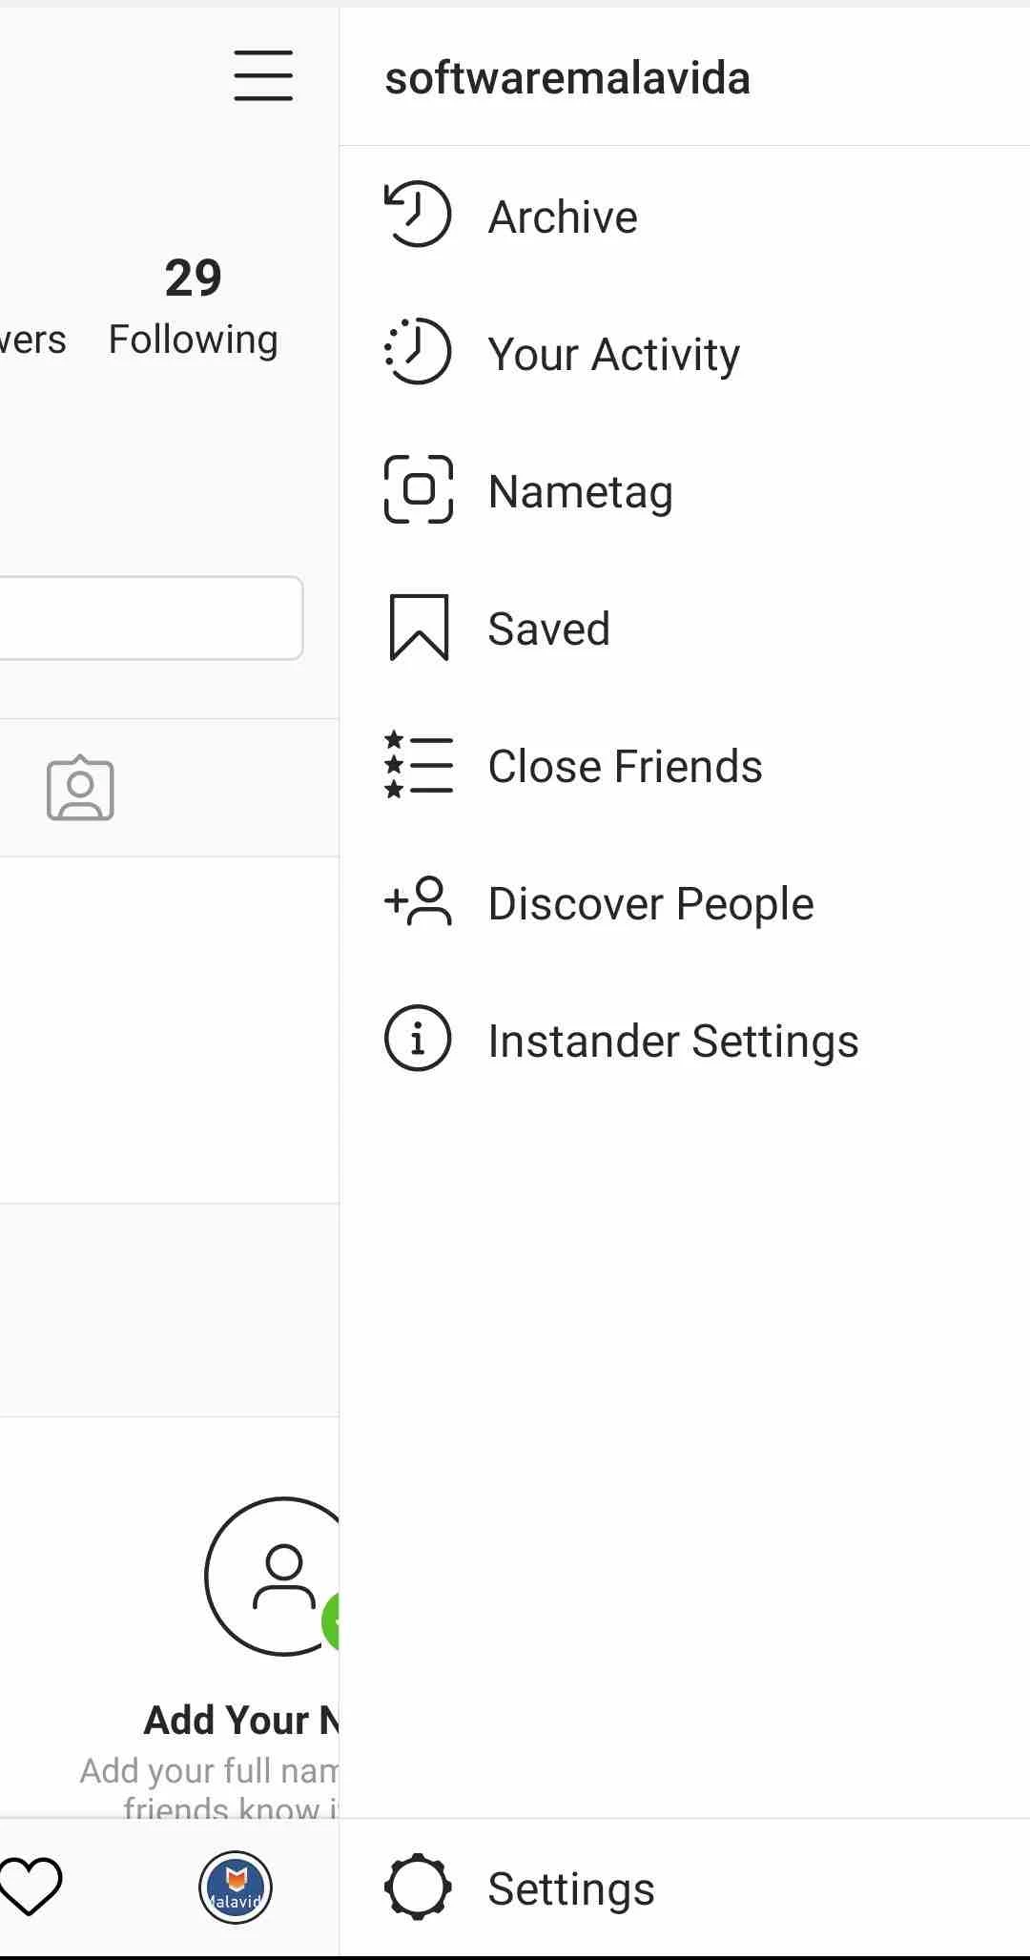1030x1960 pixels.
Task: Tap the softwaremalavida username header
Action: 566,78
